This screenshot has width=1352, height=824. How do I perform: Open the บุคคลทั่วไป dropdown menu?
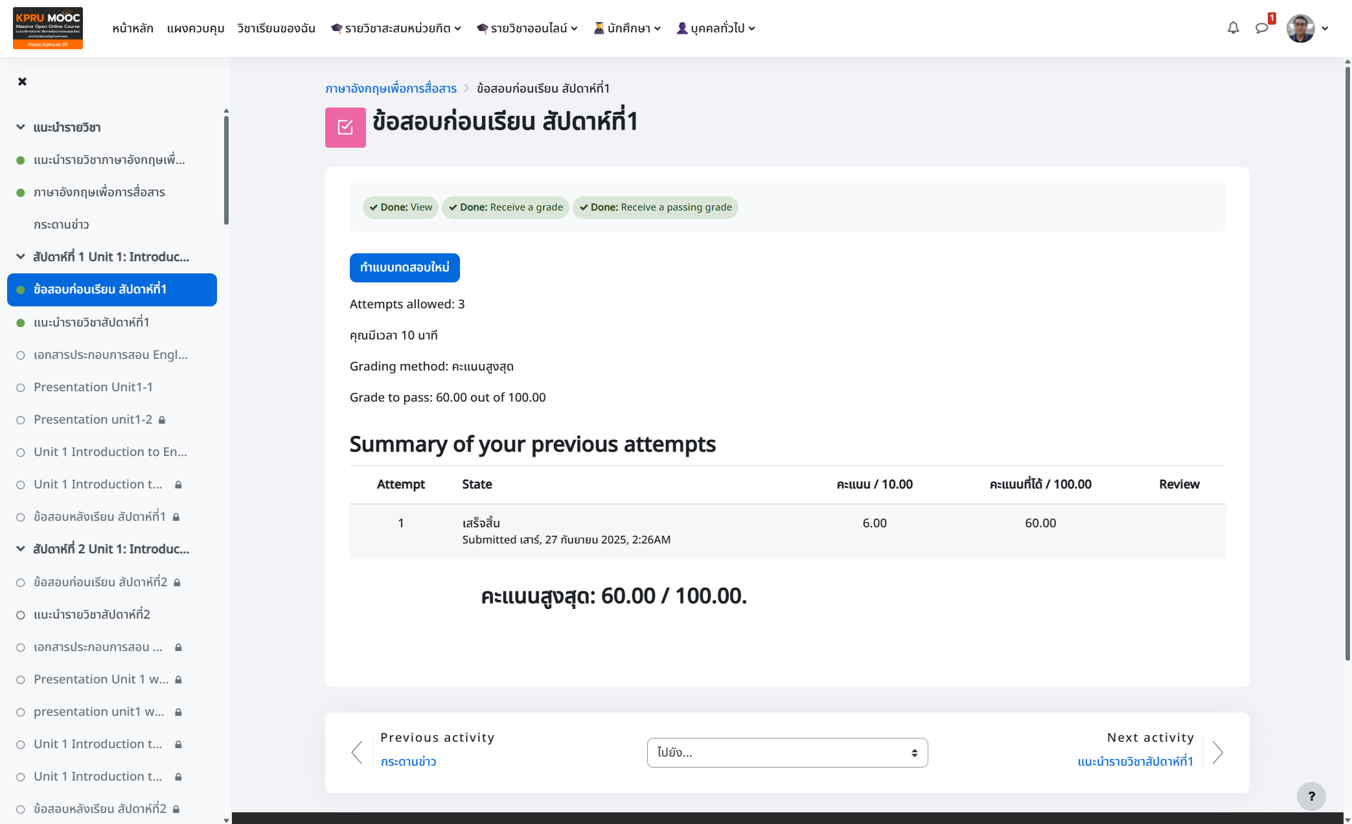(x=716, y=28)
